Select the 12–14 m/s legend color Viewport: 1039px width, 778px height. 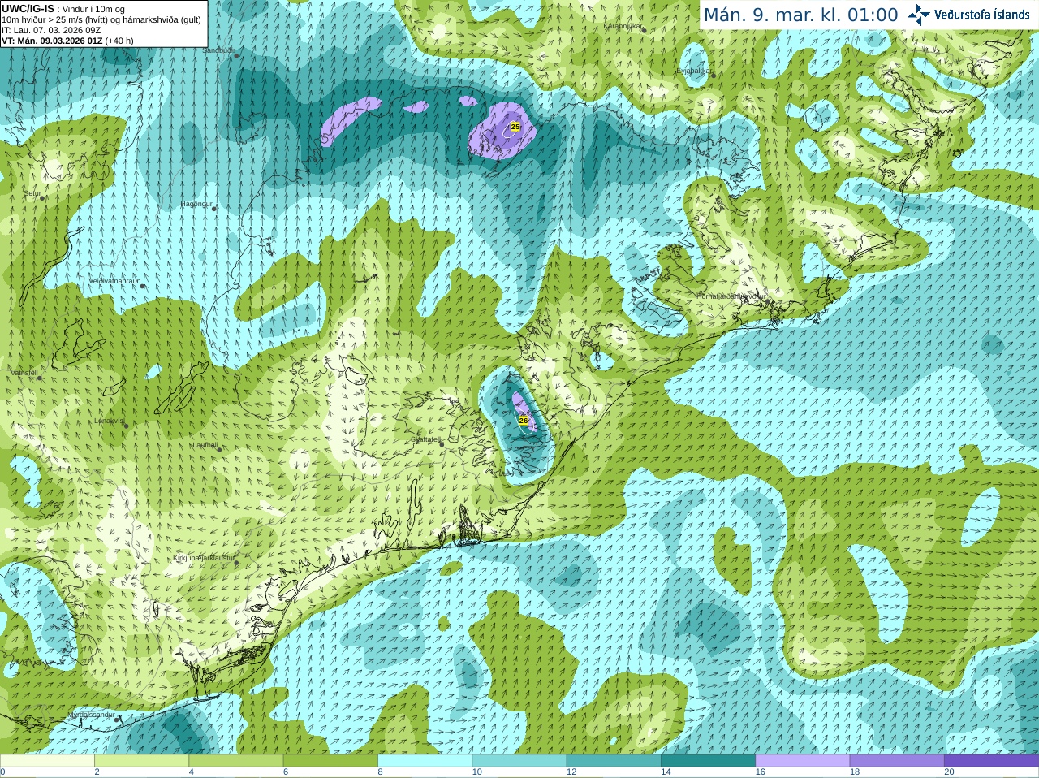(x=614, y=761)
